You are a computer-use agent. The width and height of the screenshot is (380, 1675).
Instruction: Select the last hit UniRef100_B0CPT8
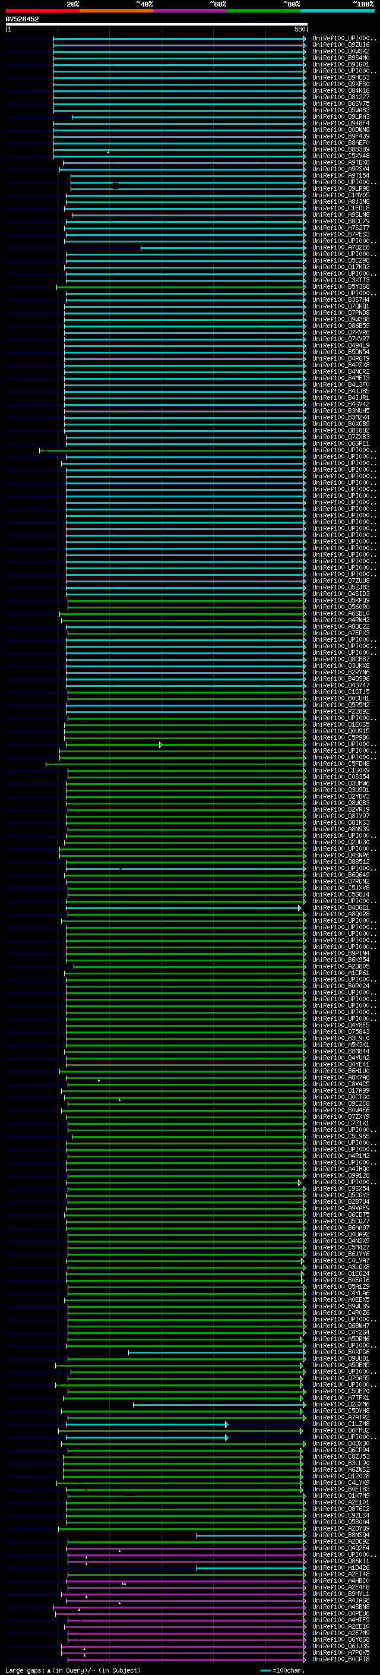coord(340,1660)
